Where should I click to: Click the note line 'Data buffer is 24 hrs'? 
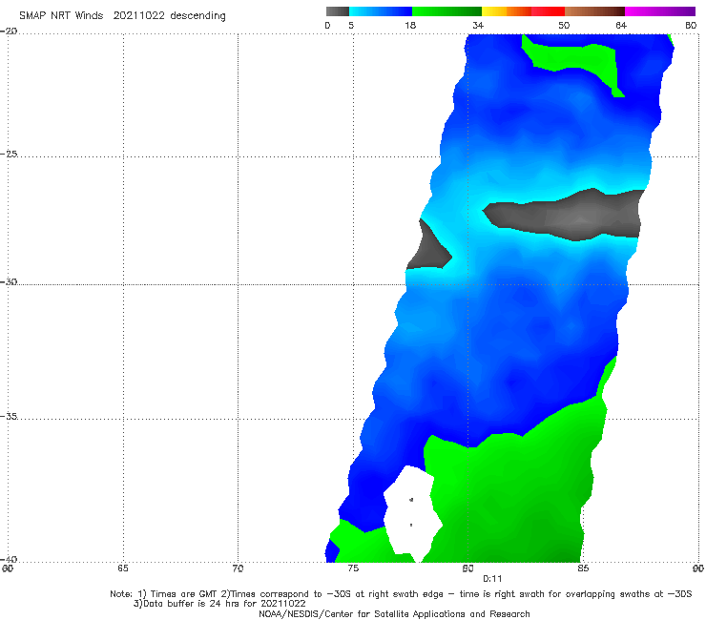point(219,604)
